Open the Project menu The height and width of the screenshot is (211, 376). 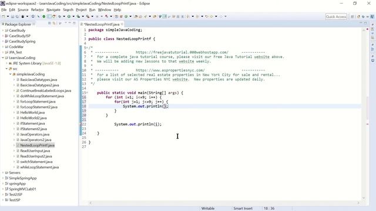[81, 10]
